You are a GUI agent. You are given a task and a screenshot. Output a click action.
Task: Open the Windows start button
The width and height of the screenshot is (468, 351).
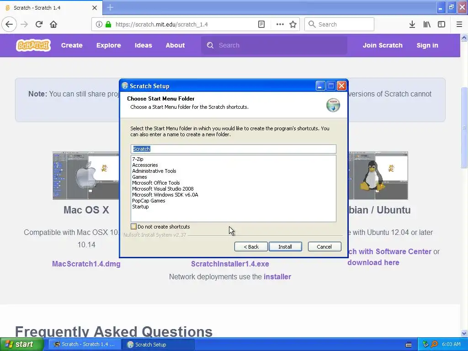(21, 345)
